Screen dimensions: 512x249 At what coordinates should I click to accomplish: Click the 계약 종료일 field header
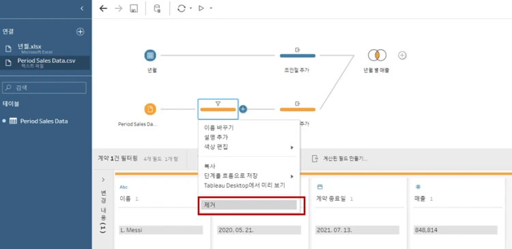(331, 199)
